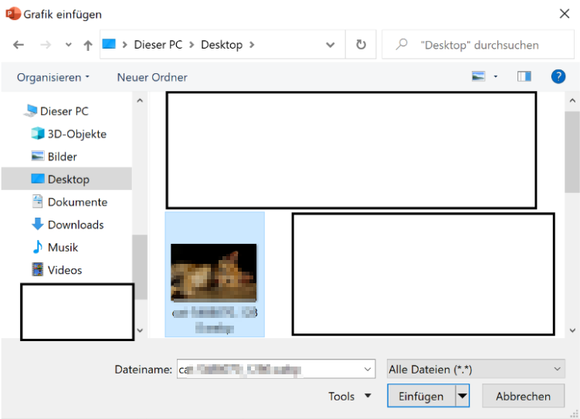The width and height of the screenshot is (580, 419).
Task: Click the file list scroll down arrow
Action: pos(572,330)
